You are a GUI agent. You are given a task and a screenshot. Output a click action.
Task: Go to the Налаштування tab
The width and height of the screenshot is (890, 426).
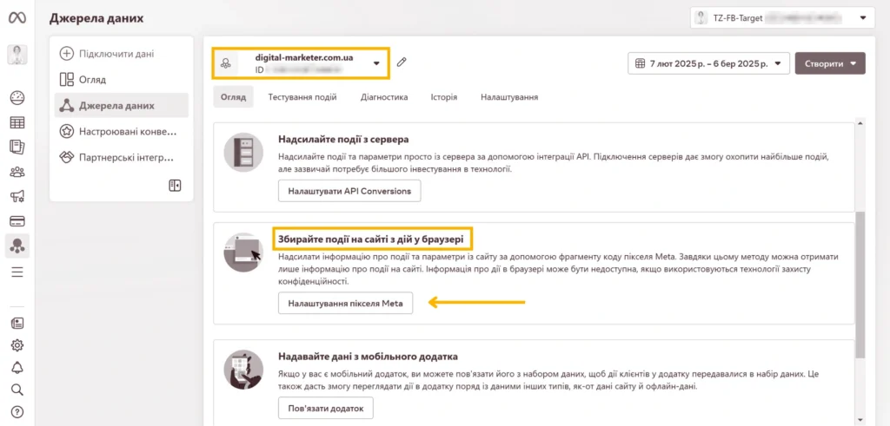point(509,97)
